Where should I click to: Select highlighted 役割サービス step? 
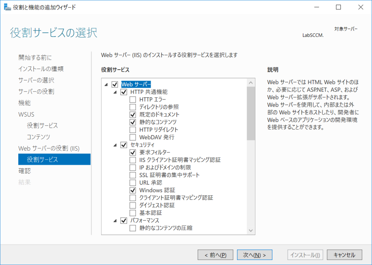click(x=54, y=159)
